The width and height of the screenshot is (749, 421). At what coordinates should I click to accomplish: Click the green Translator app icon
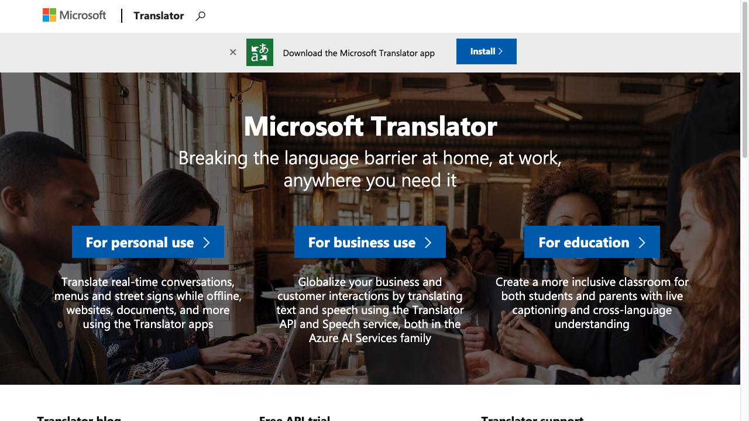click(260, 53)
